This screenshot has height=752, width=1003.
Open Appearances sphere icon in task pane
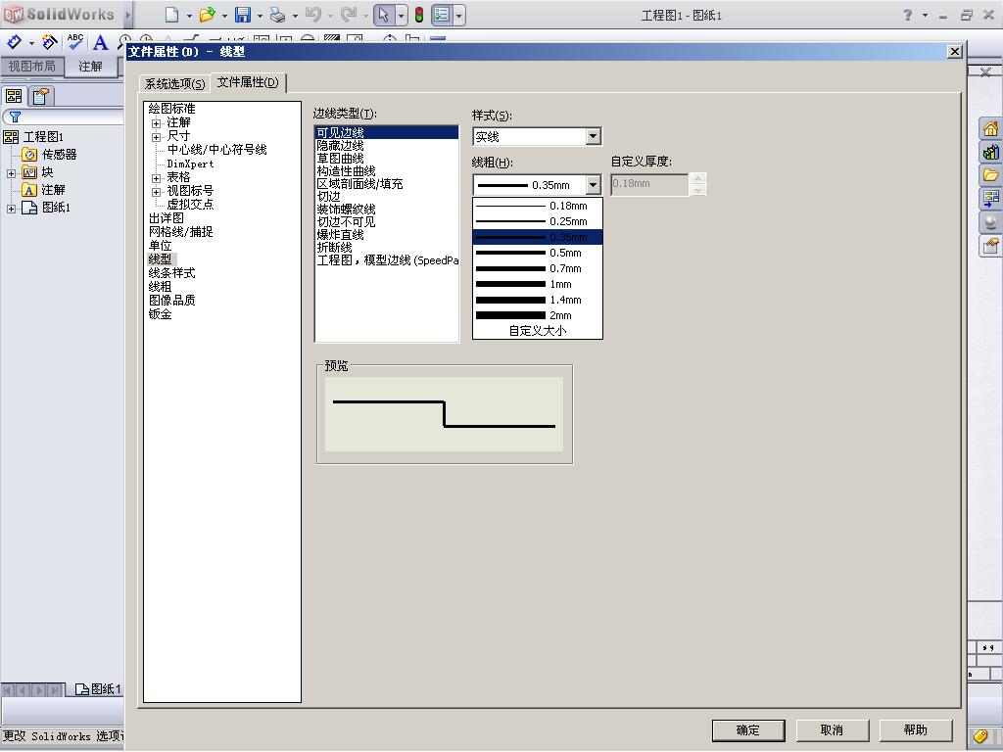pyautogui.click(x=991, y=222)
